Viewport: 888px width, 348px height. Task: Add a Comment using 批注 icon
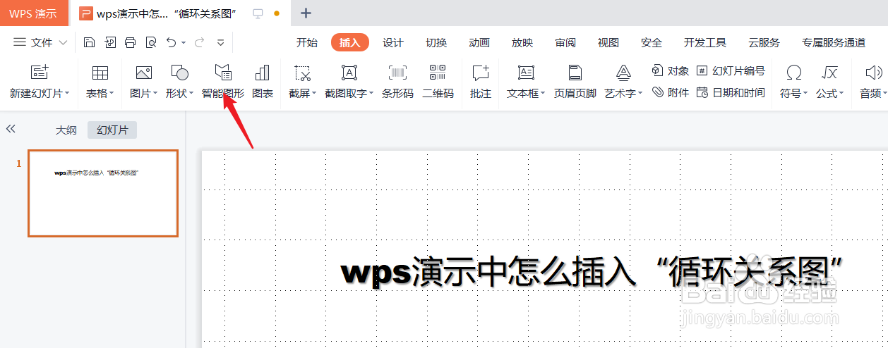[481, 72]
